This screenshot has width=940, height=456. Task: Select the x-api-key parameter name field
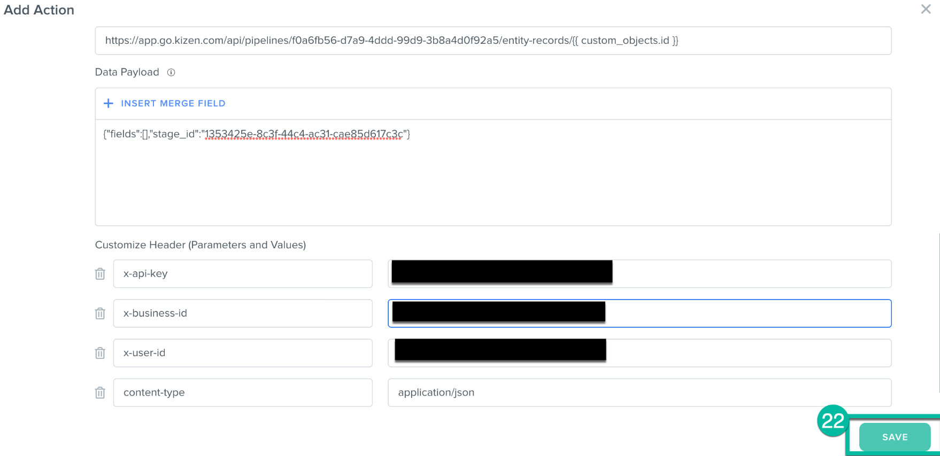(243, 274)
